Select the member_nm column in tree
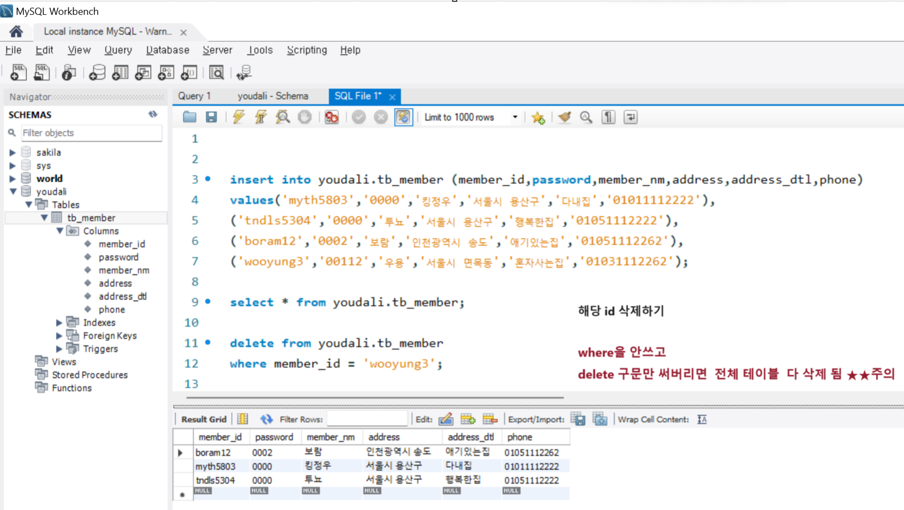This screenshot has width=904, height=510. tap(124, 270)
